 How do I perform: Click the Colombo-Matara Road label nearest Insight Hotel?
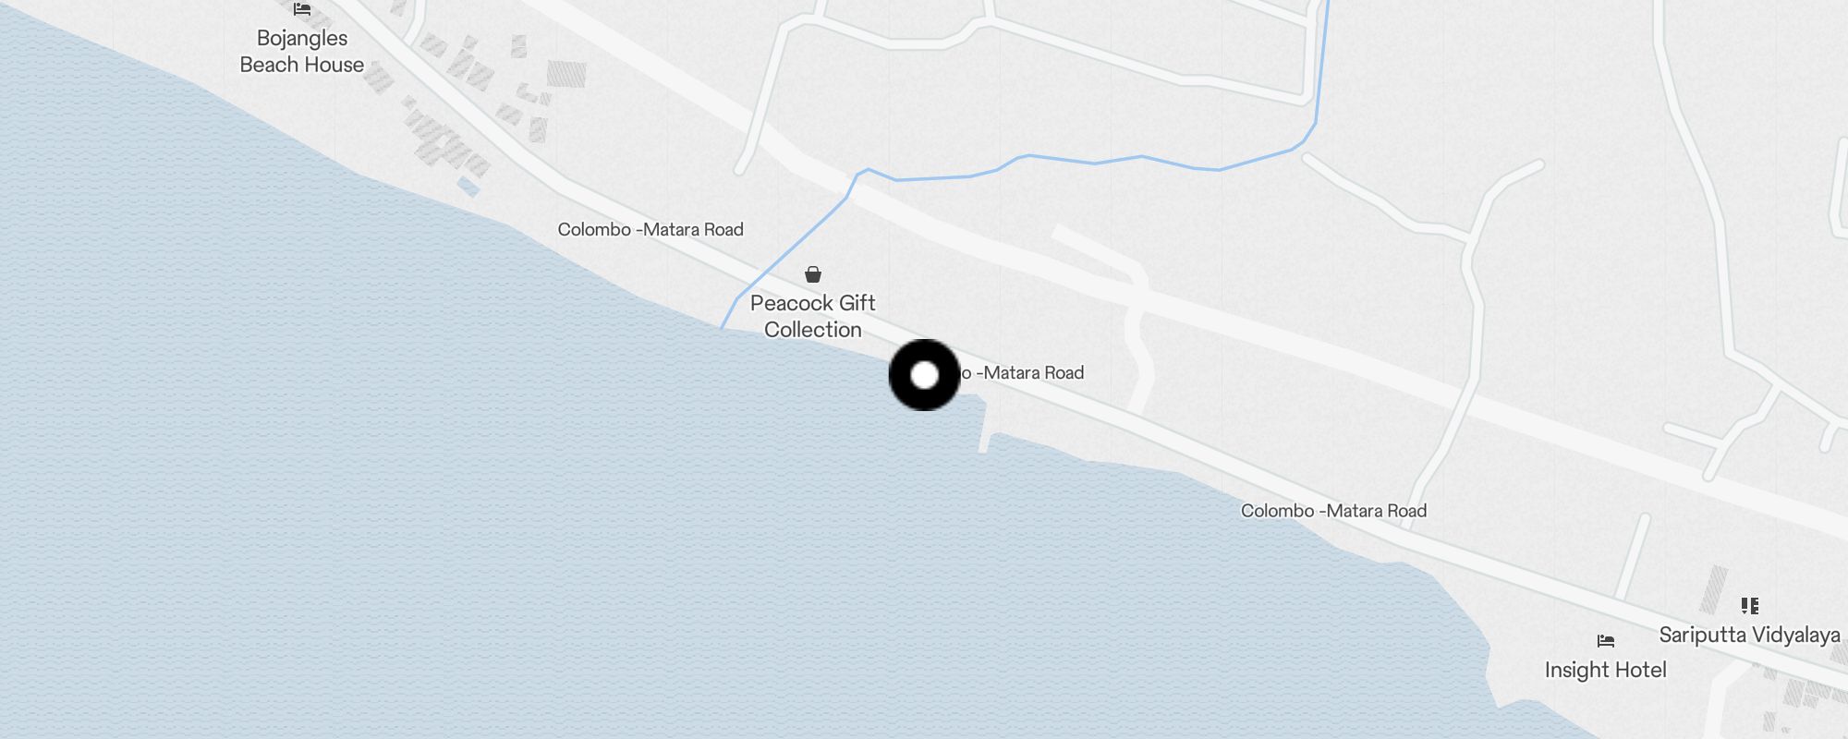pyautogui.click(x=1333, y=511)
